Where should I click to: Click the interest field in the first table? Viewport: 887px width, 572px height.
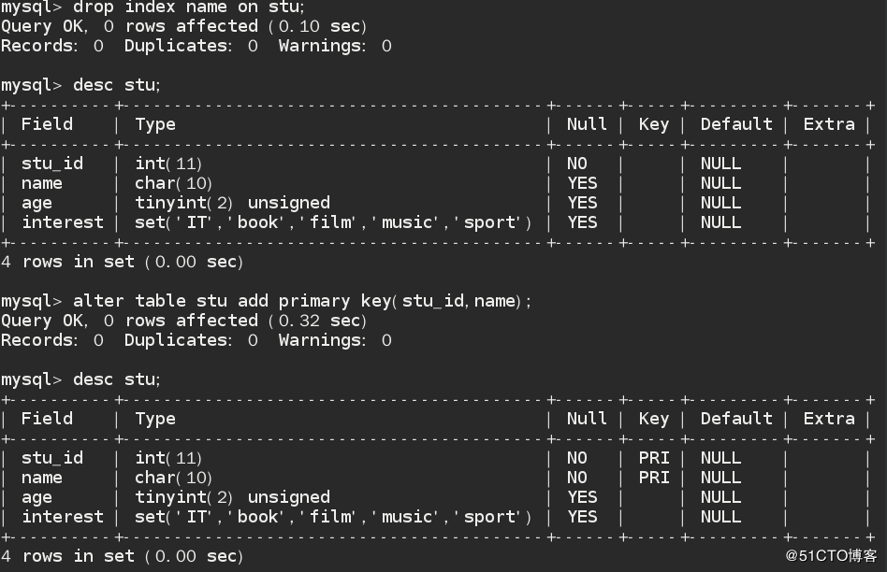63,222
